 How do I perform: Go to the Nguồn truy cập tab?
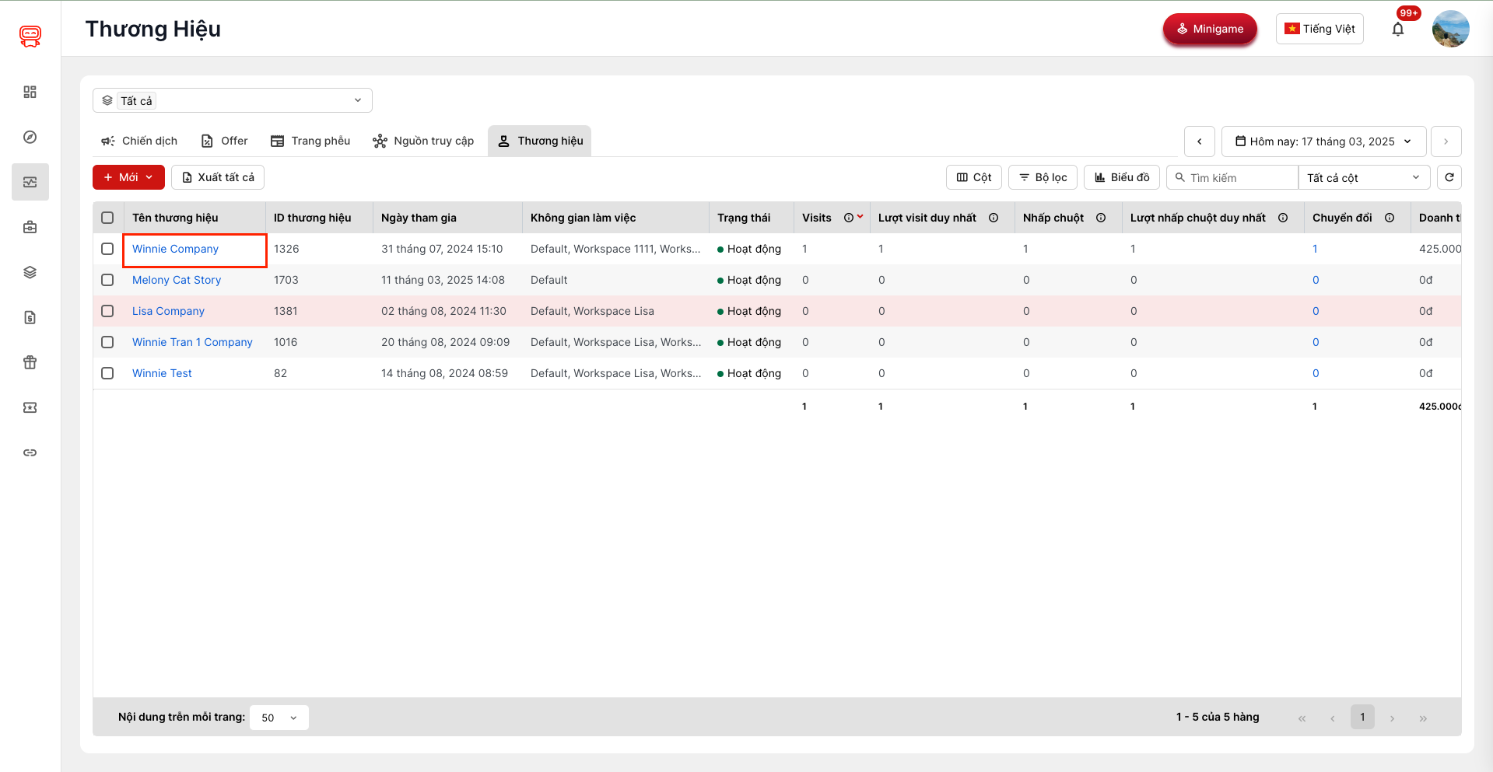(x=423, y=141)
